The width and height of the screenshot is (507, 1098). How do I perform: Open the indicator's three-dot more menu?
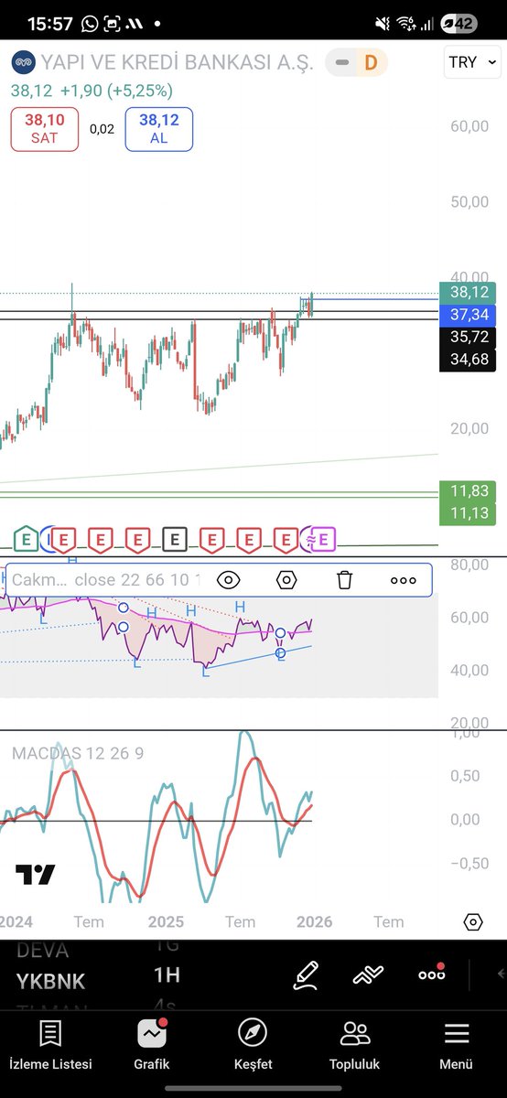coord(404,580)
